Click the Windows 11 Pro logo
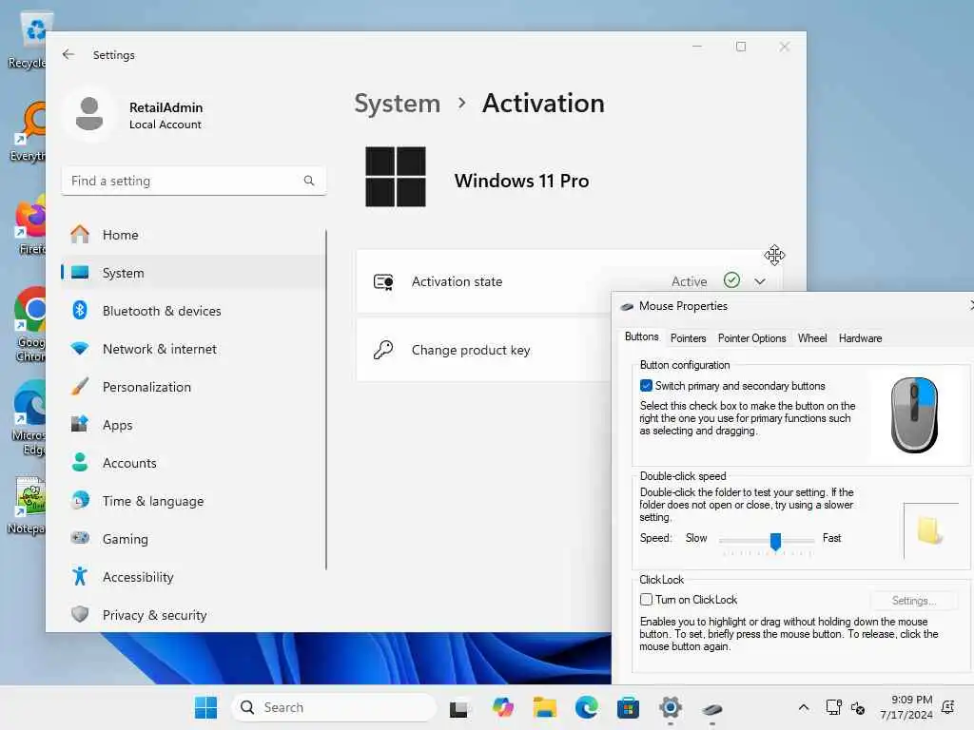974x730 pixels. click(396, 177)
